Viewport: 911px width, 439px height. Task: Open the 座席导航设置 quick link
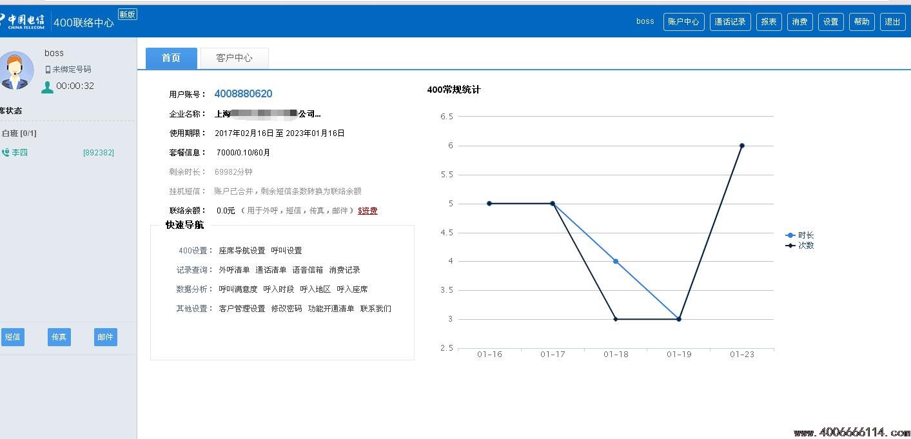(x=242, y=251)
